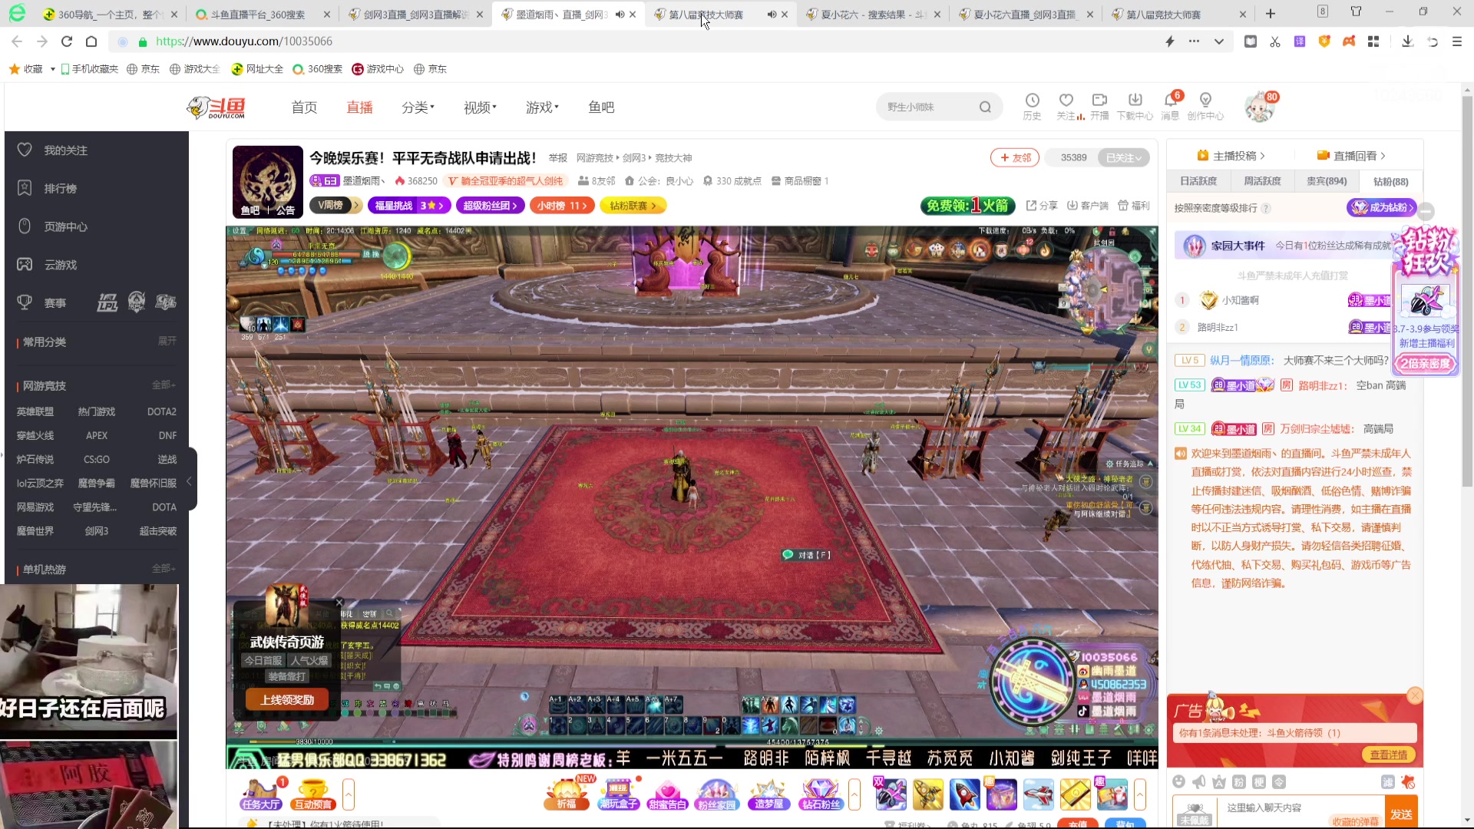1474x829 pixels.
Task: Open the 造梦屋 icon
Action: [x=768, y=794]
